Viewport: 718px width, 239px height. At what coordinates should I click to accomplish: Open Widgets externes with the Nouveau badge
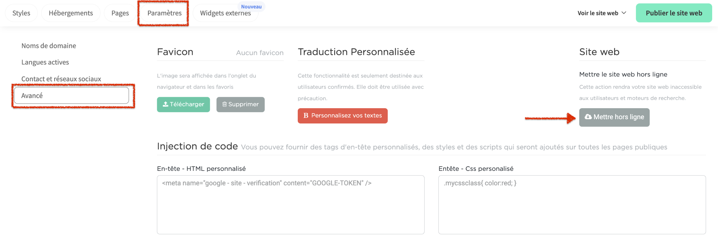tap(225, 13)
